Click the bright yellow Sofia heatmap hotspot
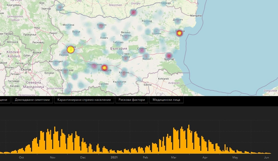The width and height of the screenshot is (278, 161). click(x=71, y=49)
